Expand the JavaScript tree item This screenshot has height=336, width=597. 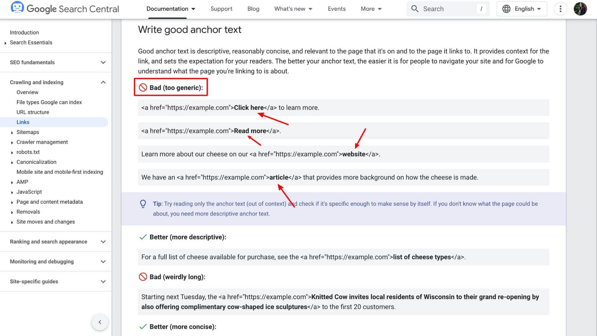pyautogui.click(x=12, y=192)
